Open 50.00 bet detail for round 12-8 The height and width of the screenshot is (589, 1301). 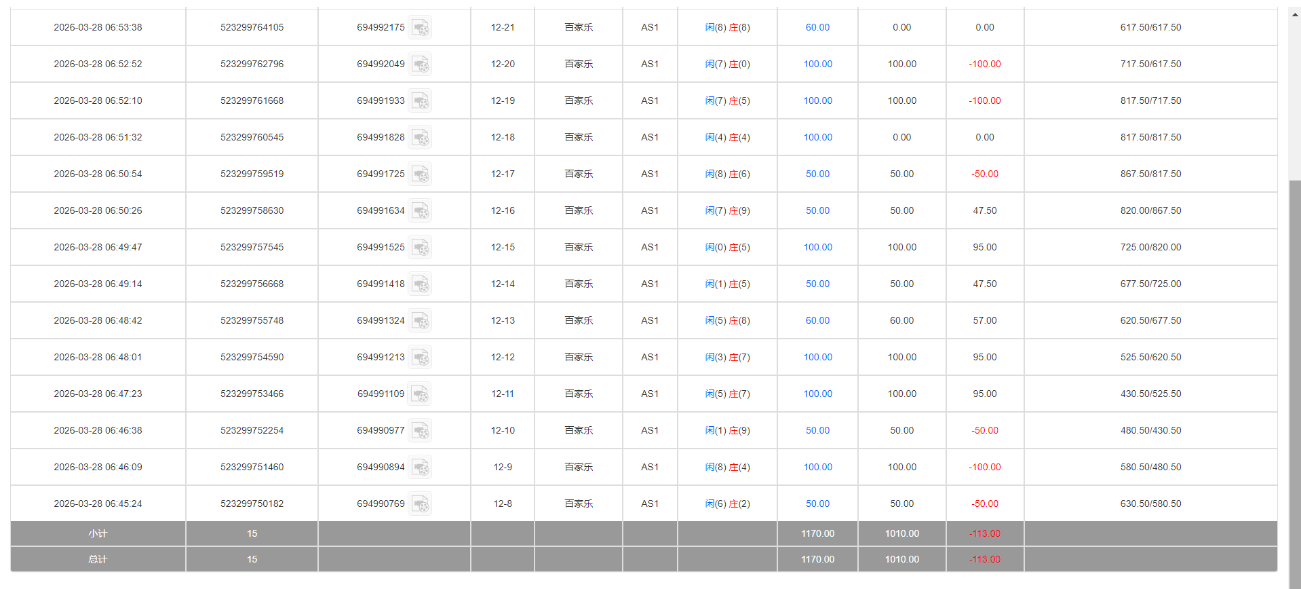pos(817,503)
